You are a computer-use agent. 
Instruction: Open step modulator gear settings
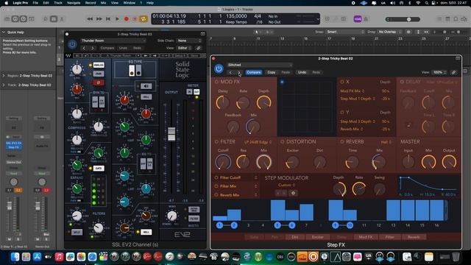[x=293, y=193]
